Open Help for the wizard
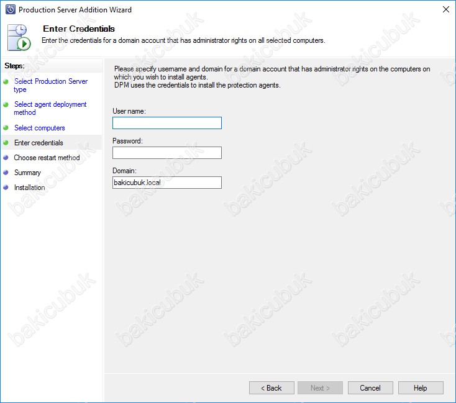The height and width of the screenshot is (403, 456). (x=421, y=388)
